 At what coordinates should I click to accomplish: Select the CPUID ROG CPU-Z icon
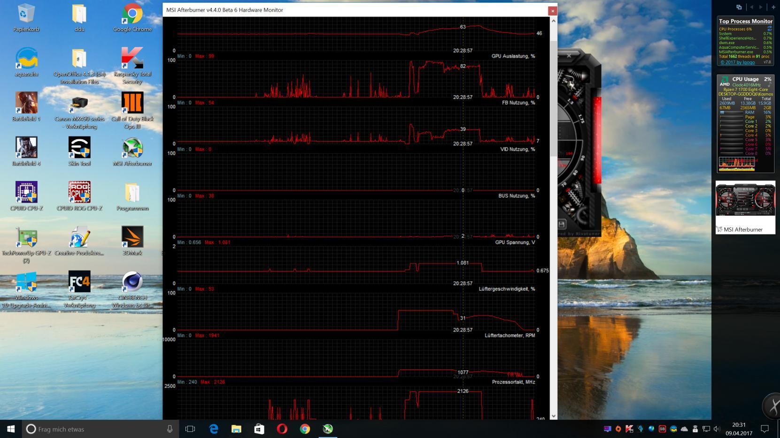[x=79, y=196]
